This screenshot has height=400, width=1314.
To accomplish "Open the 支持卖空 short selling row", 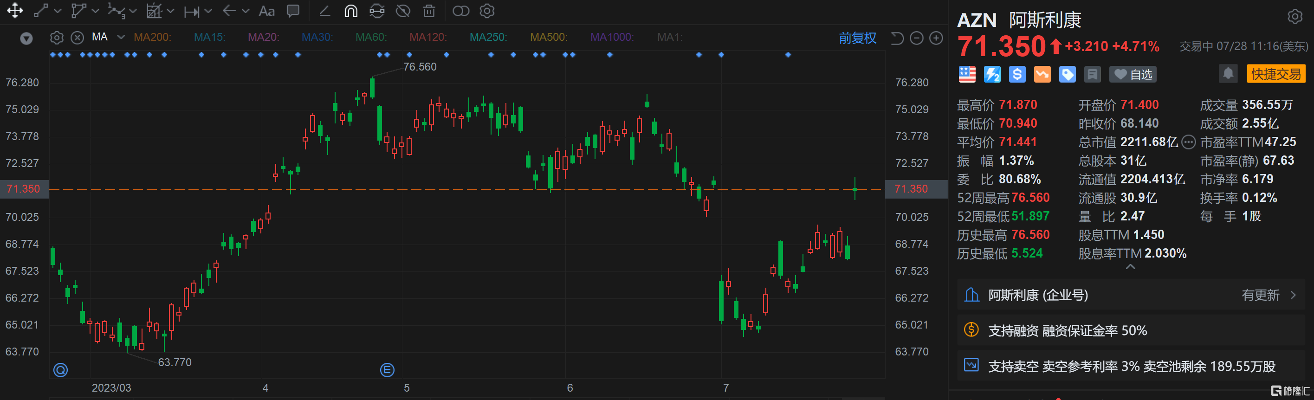I will coord(1130,366).
